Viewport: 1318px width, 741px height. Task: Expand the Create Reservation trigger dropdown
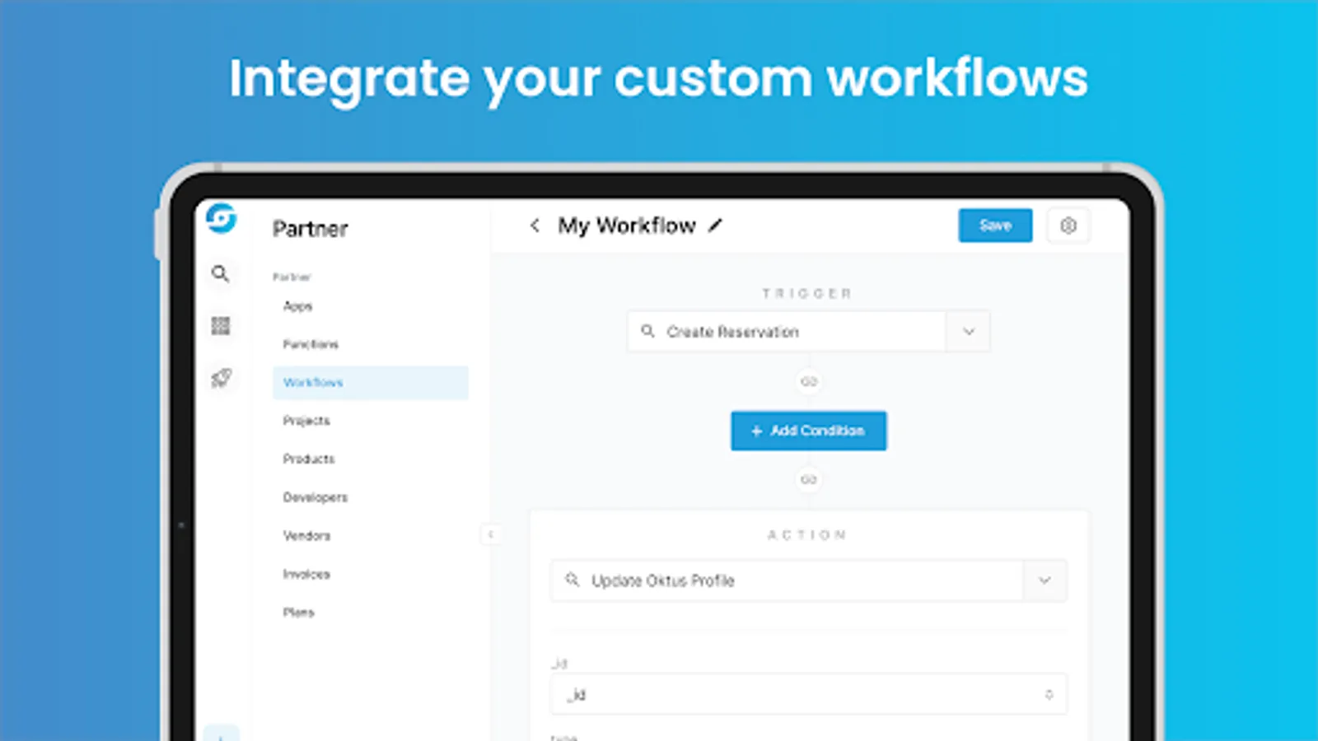[x=969, y=332]
